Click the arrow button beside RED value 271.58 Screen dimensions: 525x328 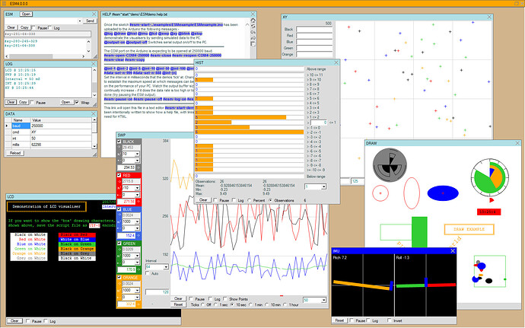[138, 202]
